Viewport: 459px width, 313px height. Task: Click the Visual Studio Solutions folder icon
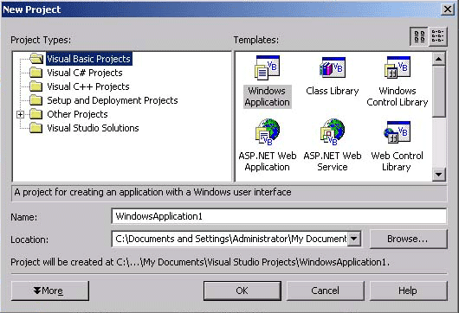click(36, 128)
